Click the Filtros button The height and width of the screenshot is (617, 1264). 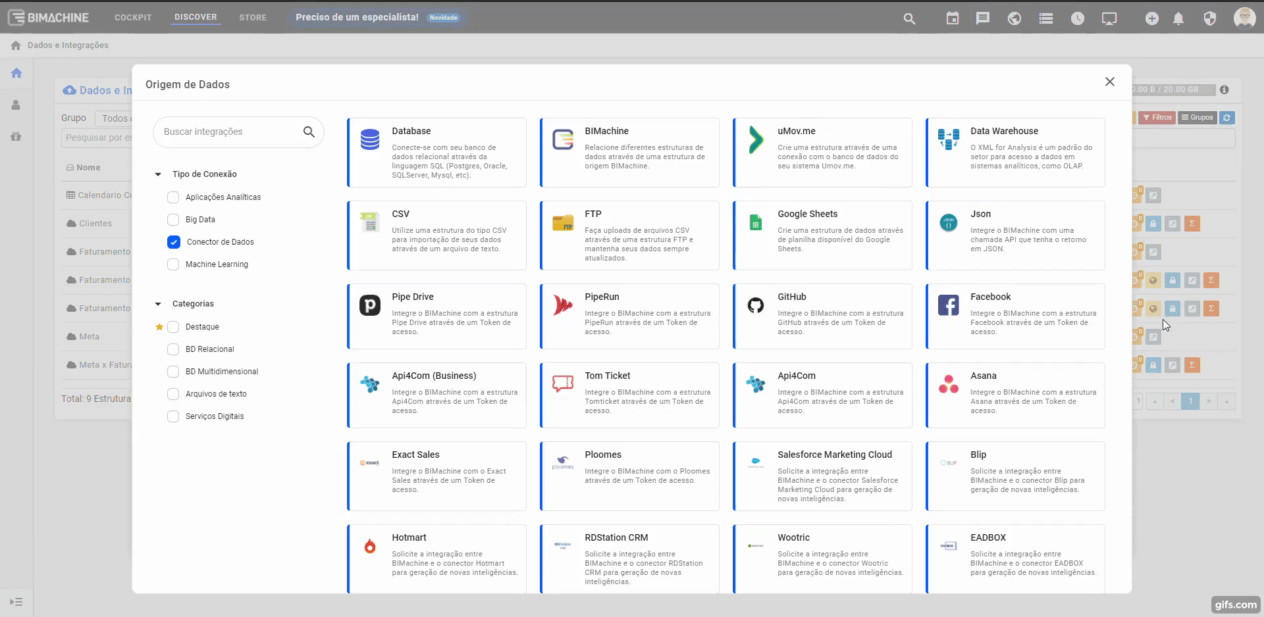pos(1157,118)
